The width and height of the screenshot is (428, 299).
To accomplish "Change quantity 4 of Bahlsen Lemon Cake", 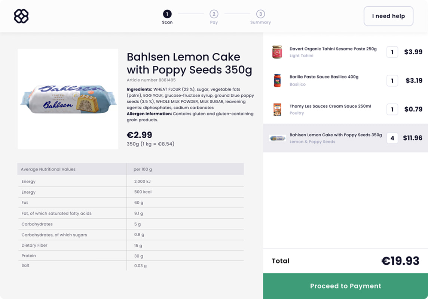I will coord(392,138).
